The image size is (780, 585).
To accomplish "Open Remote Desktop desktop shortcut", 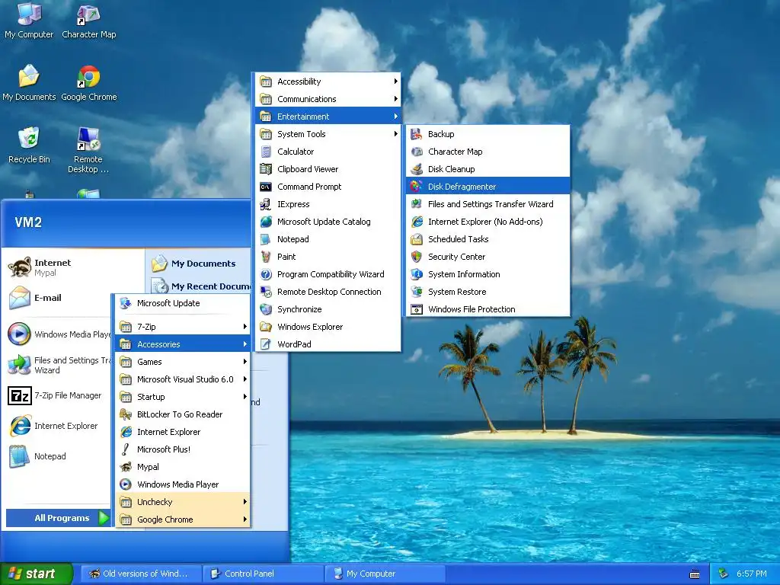I will click(88, 149).
